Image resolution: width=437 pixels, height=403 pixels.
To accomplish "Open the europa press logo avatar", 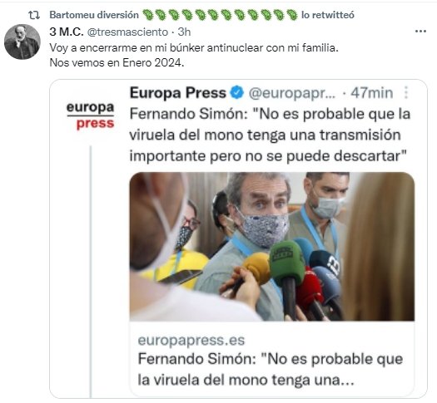I will [x=90, y=115].
